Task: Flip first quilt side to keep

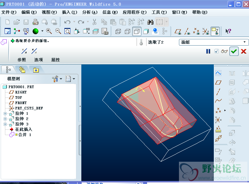Action: point(24,51)
